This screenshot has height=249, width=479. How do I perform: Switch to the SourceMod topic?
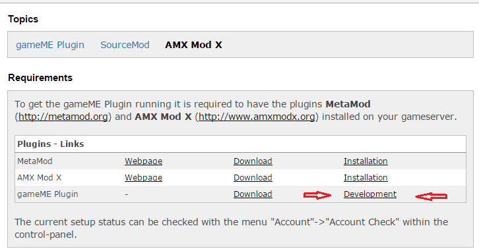(x=125, y=45)
